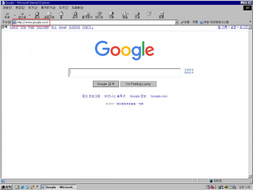Open the 즐겨찾기 favorites pane icon
The height and width of the screenshot is (190, 253).
pos(87,15)
